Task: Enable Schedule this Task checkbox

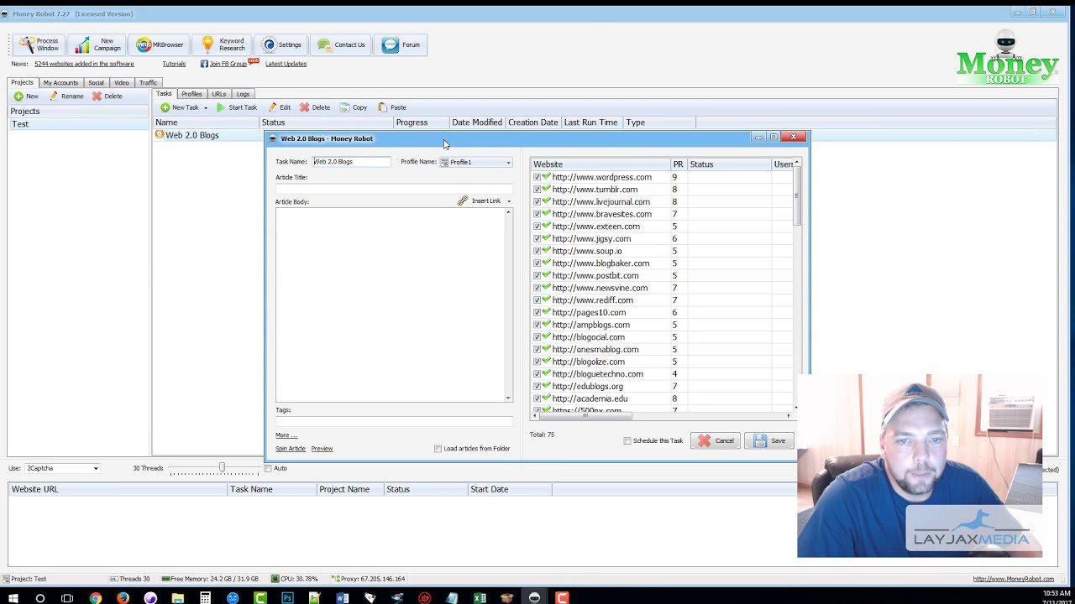Action: (x=627, y=440)
